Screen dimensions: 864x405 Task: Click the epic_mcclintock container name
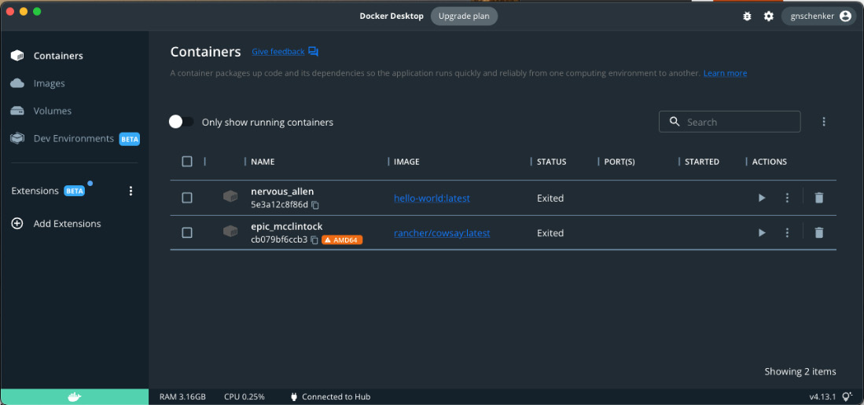tap(286, 227)
